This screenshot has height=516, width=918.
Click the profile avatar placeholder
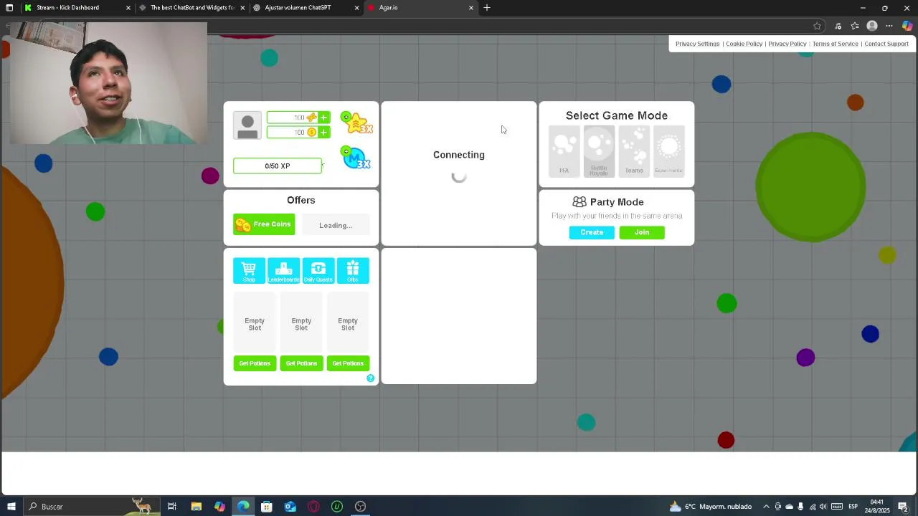pyautogui.click(x=247, y=126)
